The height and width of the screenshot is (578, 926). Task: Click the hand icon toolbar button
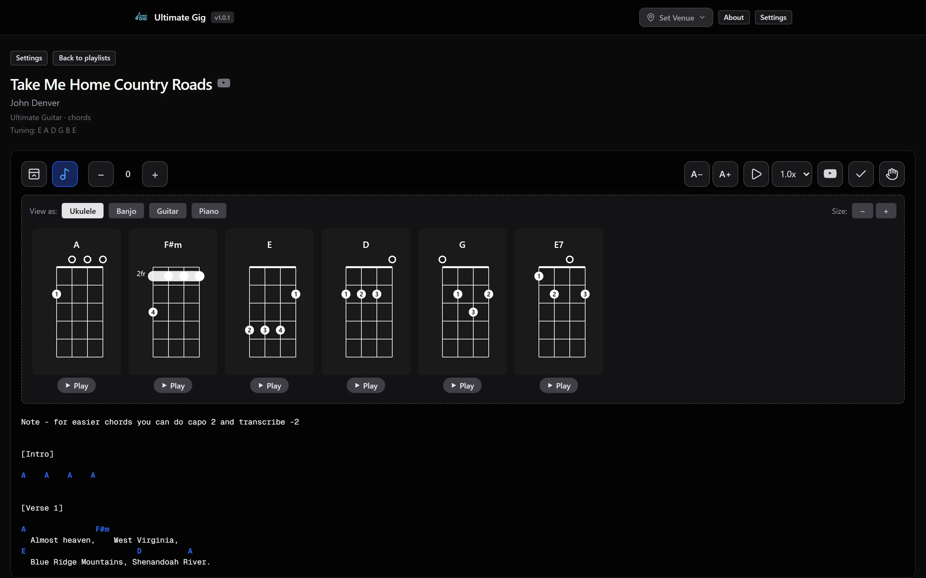tap(892, 174)
